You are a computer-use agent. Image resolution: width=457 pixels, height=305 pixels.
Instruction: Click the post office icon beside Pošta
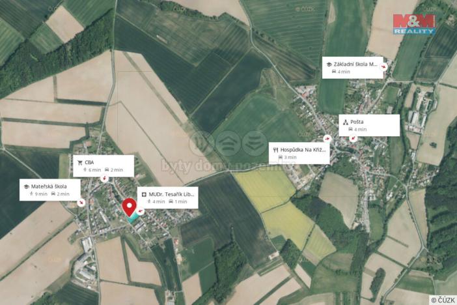click(x=346, y=122)
